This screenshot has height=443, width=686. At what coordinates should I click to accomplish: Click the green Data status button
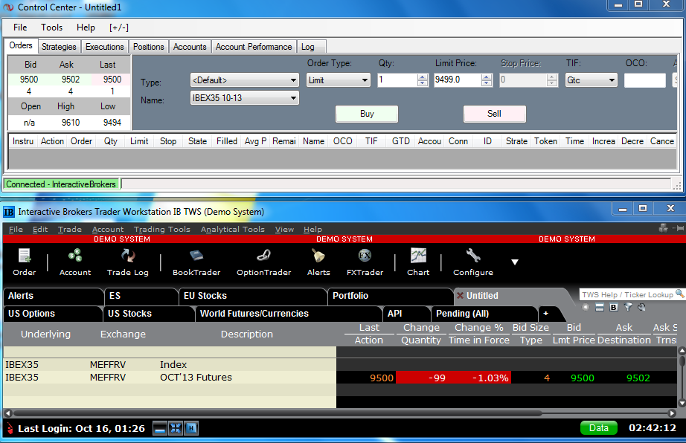click(x=598, y=428)
